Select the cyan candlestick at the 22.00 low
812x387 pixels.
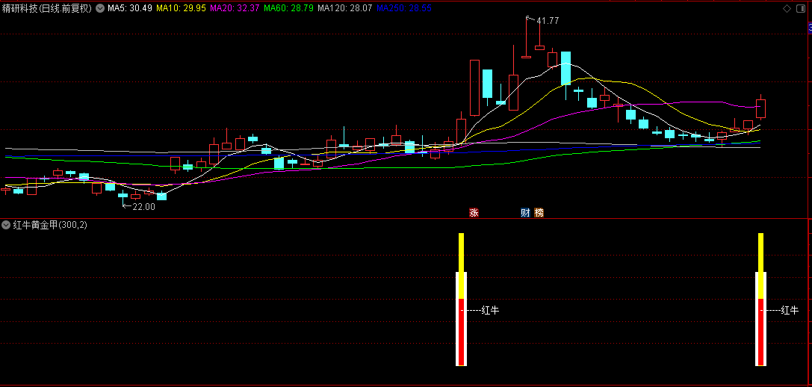123,195
